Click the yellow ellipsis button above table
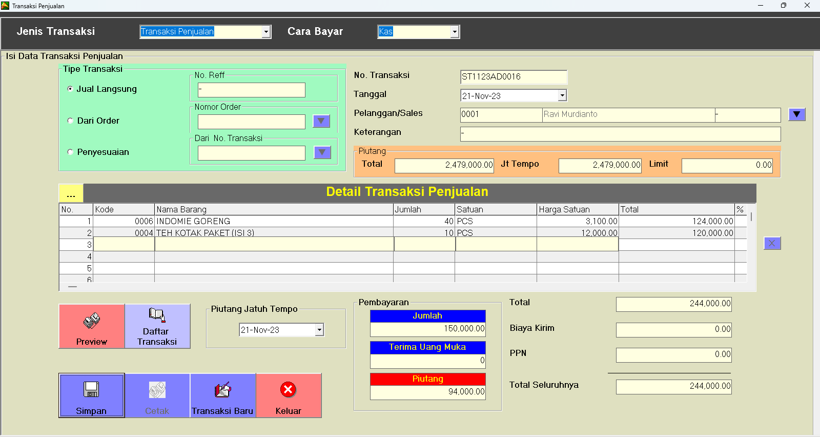 (71, 193)
